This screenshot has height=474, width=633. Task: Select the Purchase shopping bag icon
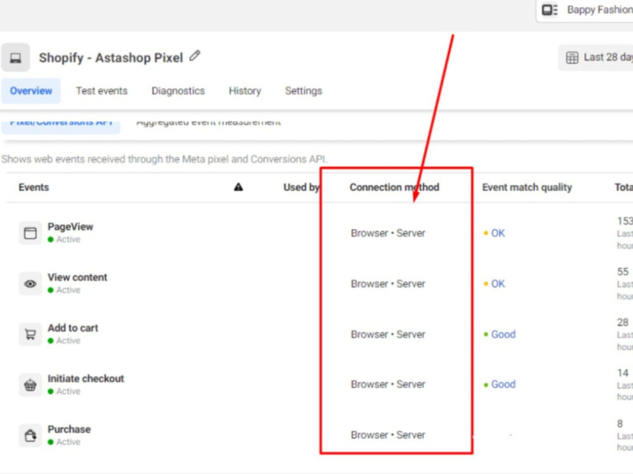point(30,435)
